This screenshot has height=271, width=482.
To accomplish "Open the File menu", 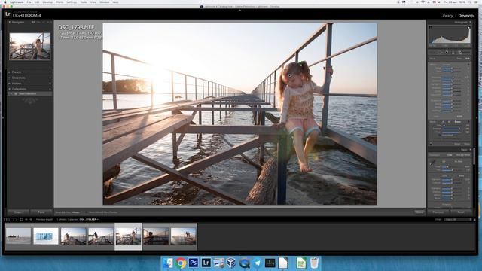I will (29, 2).
